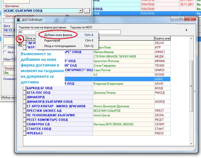Image resolution: width=201 pixels, height=158 pixels.
Task: Maximize the ДОСТАВЧИЦИ window
Action: coord(181,19)
